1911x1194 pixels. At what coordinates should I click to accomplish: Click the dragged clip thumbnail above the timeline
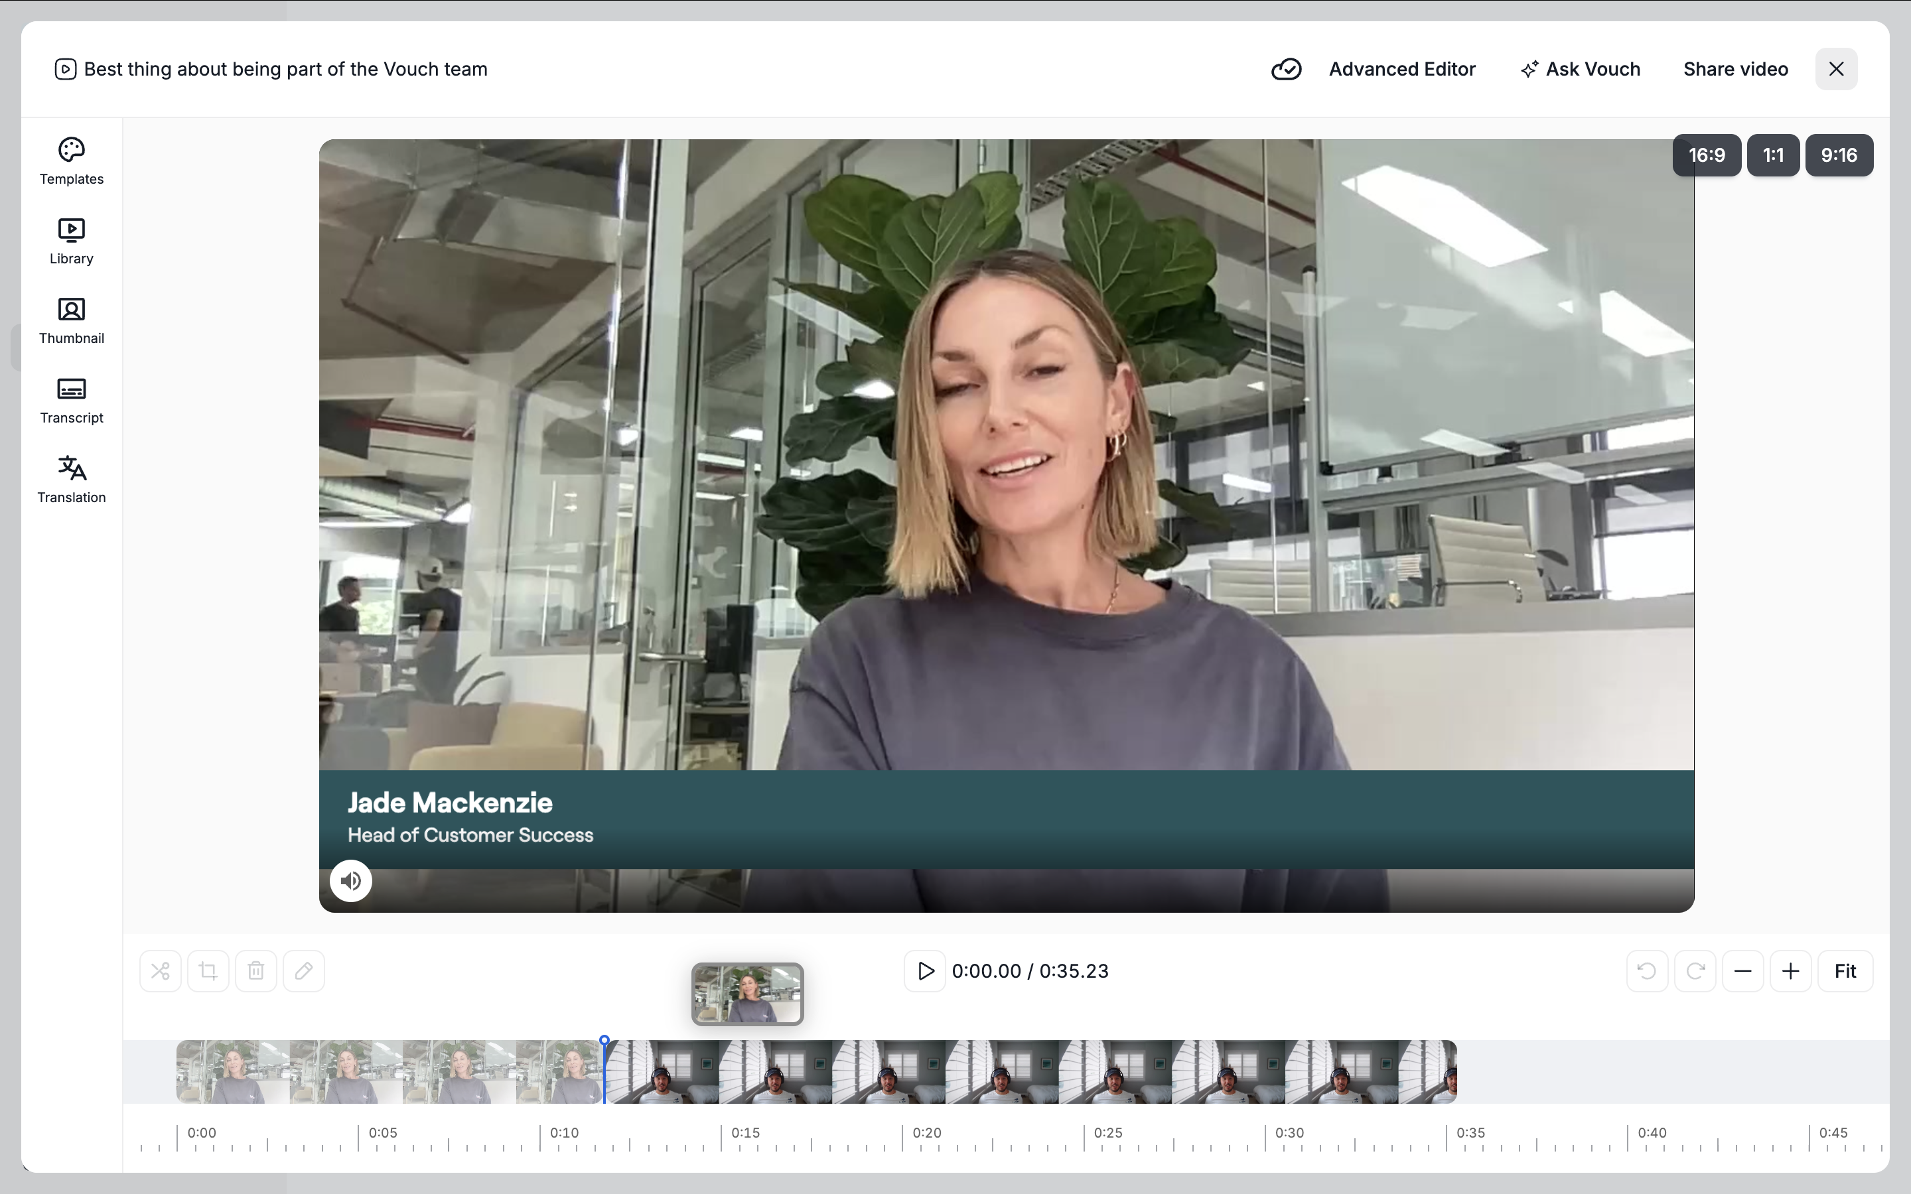748,994
